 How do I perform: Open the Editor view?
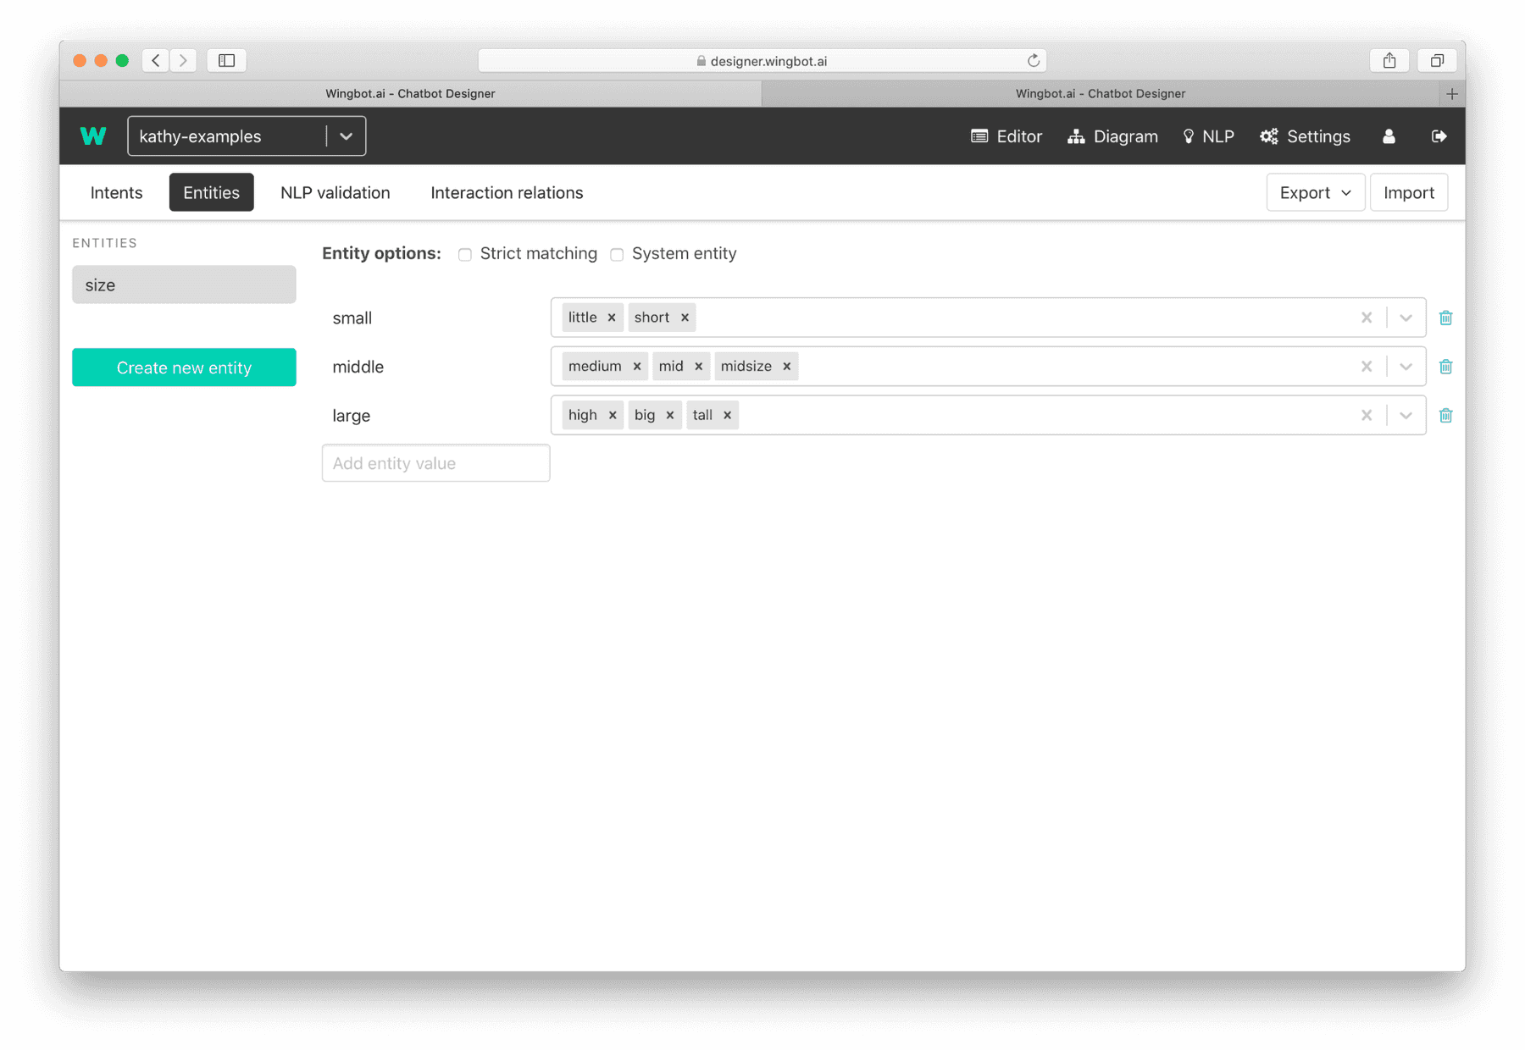click(x=1006, y=136)
